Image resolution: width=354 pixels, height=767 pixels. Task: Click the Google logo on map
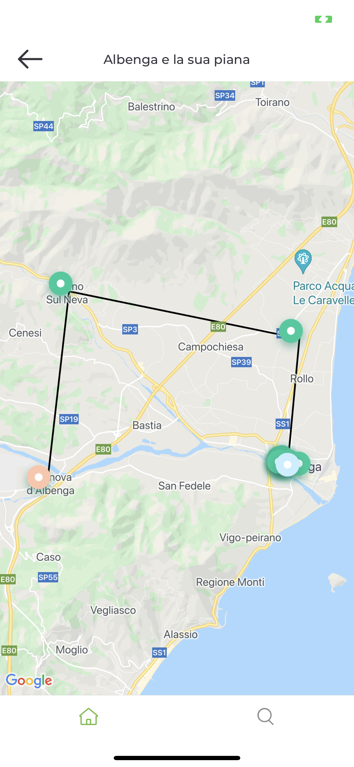[x=29, y=681]
